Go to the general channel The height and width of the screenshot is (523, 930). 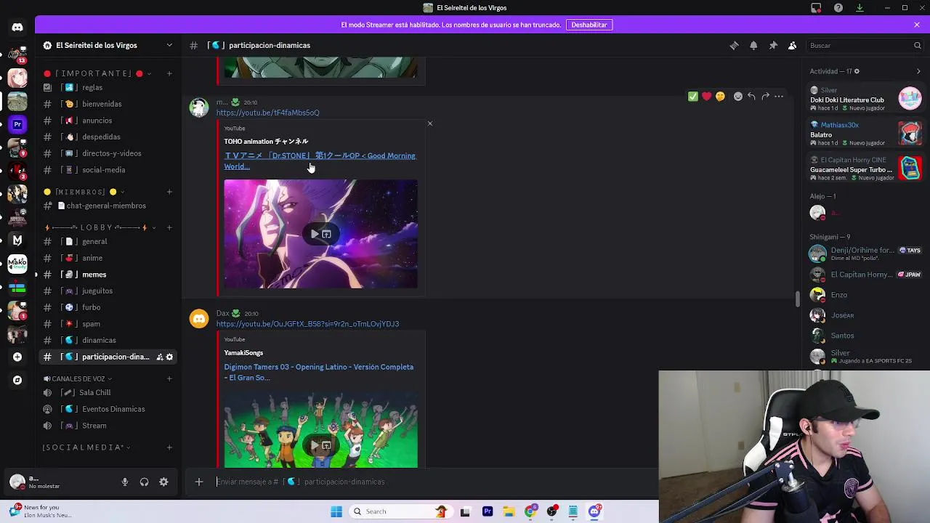point(108,241)
